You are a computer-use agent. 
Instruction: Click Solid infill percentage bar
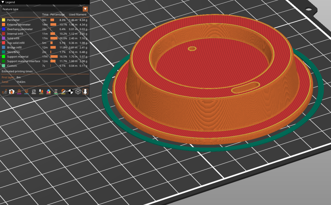click(54, 38)
